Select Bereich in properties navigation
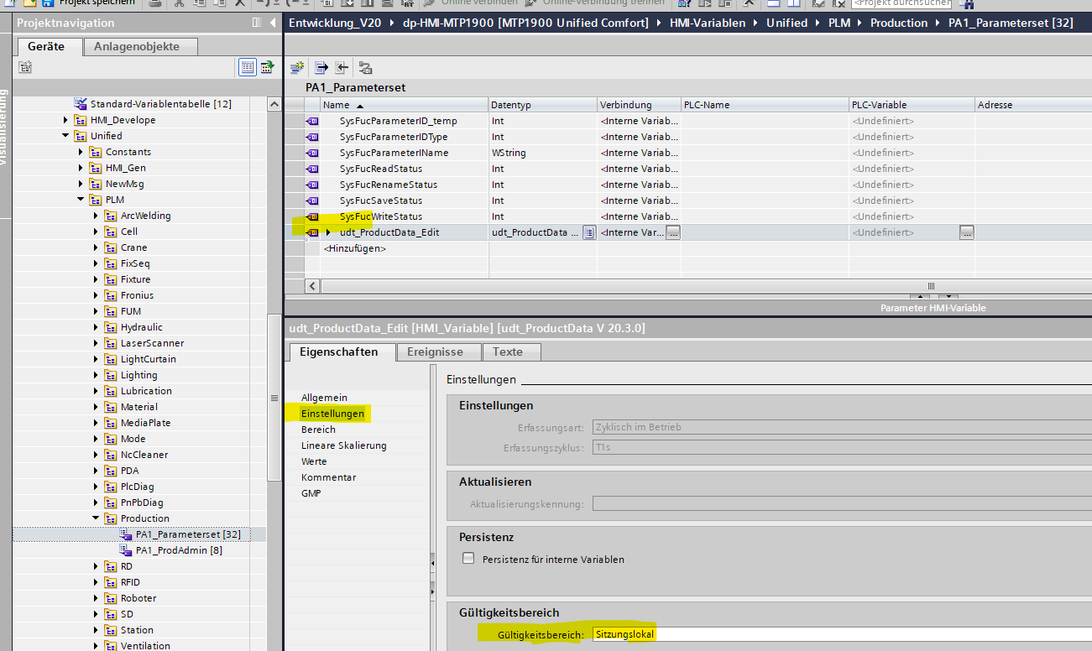The height and width of the screenshot is (651, 1092). tap(318, 430)
